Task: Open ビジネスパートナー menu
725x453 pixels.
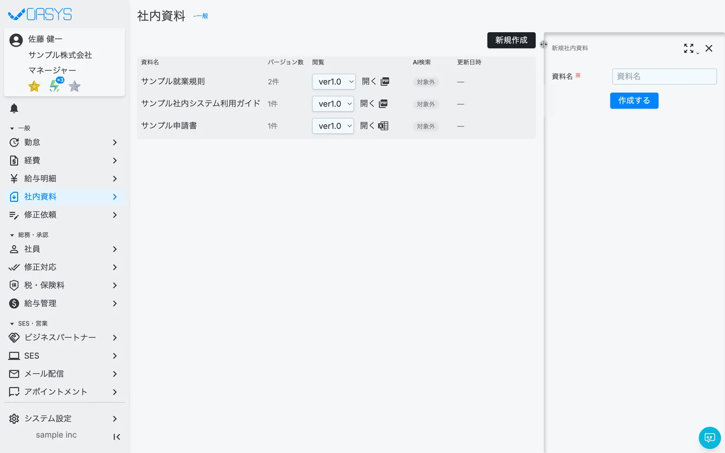Action: tap(64, 338)
